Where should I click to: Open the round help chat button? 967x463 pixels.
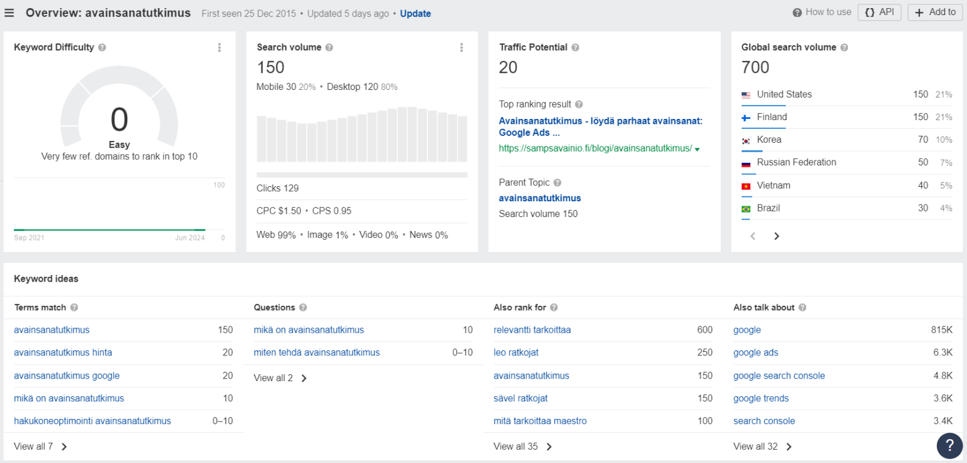pyautogui.click(x=949, y=445)
